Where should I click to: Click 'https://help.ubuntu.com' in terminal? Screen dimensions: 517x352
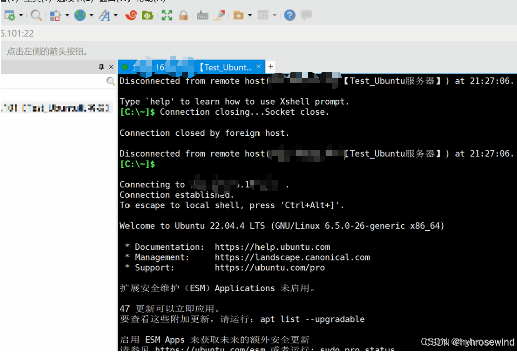273,247
